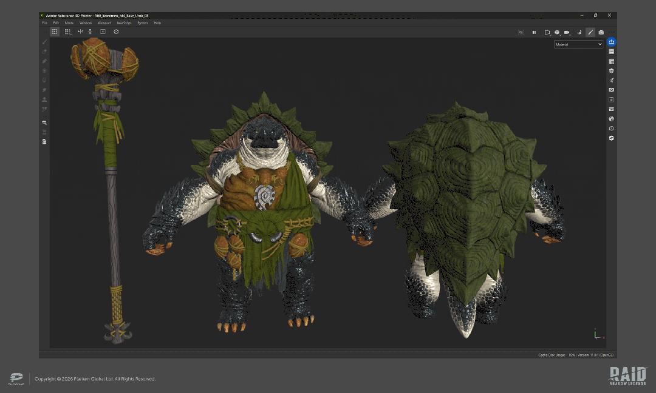
Task: Click 'Cache Disk Usage' status text
Action: point(552,355)
